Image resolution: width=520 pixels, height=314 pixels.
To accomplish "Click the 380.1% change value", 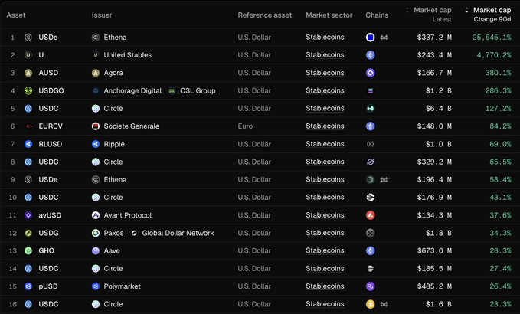I will [x=498, y=73].
